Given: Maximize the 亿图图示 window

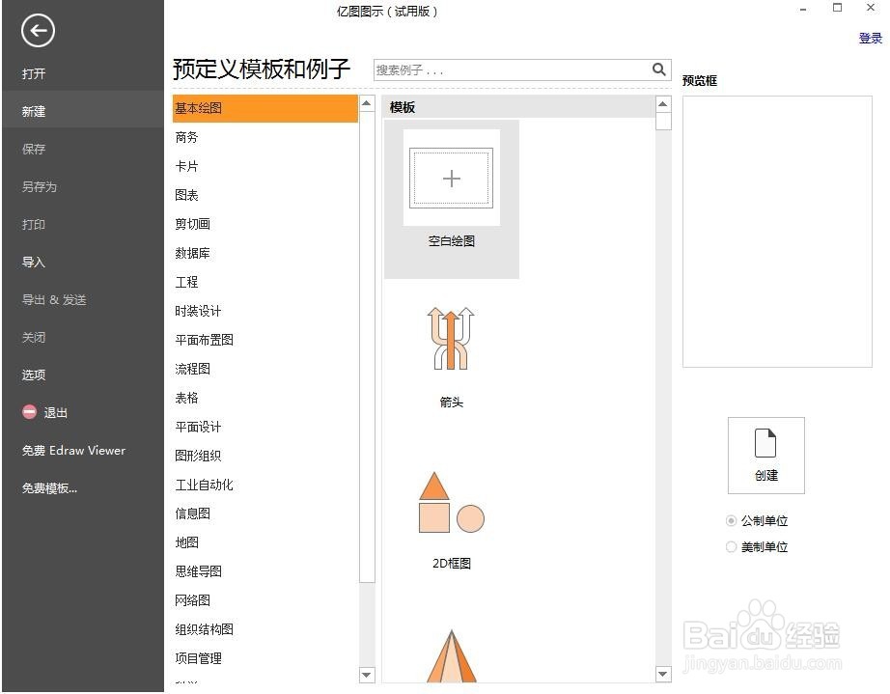Looking at the screenshot, I should pos(837,8).
